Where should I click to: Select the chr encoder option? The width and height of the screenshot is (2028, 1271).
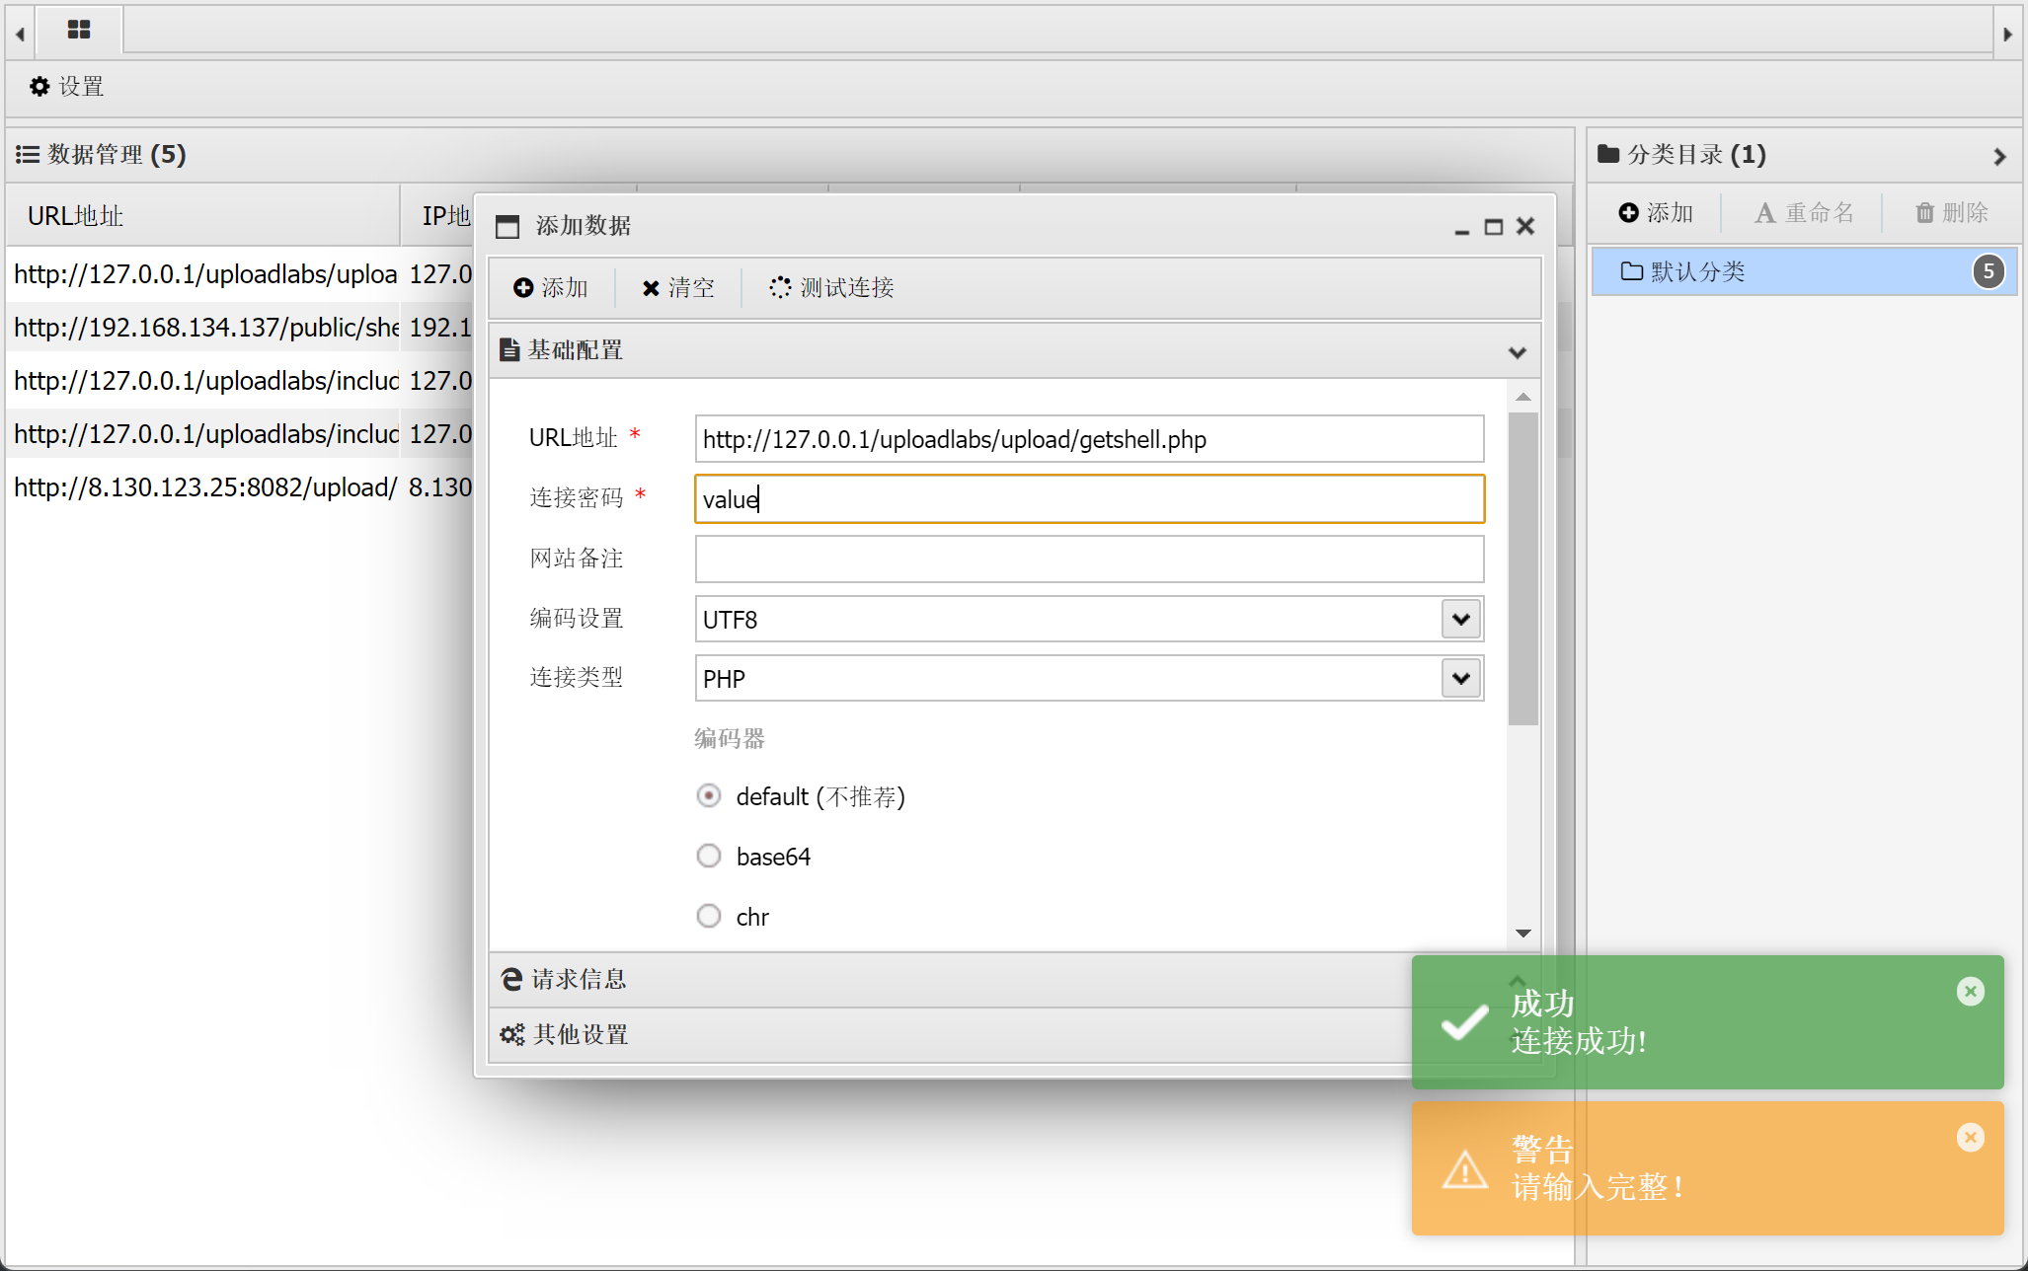709,916
